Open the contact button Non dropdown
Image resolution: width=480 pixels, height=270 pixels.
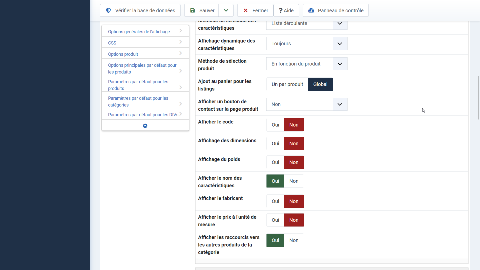(306, 104)
